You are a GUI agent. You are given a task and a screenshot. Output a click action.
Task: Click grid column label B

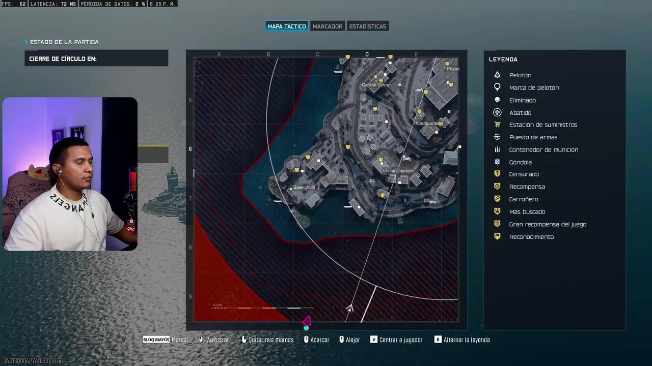(x=268, y=54)
